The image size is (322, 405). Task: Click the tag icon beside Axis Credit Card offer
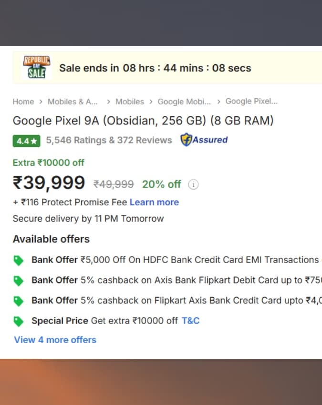18,301
